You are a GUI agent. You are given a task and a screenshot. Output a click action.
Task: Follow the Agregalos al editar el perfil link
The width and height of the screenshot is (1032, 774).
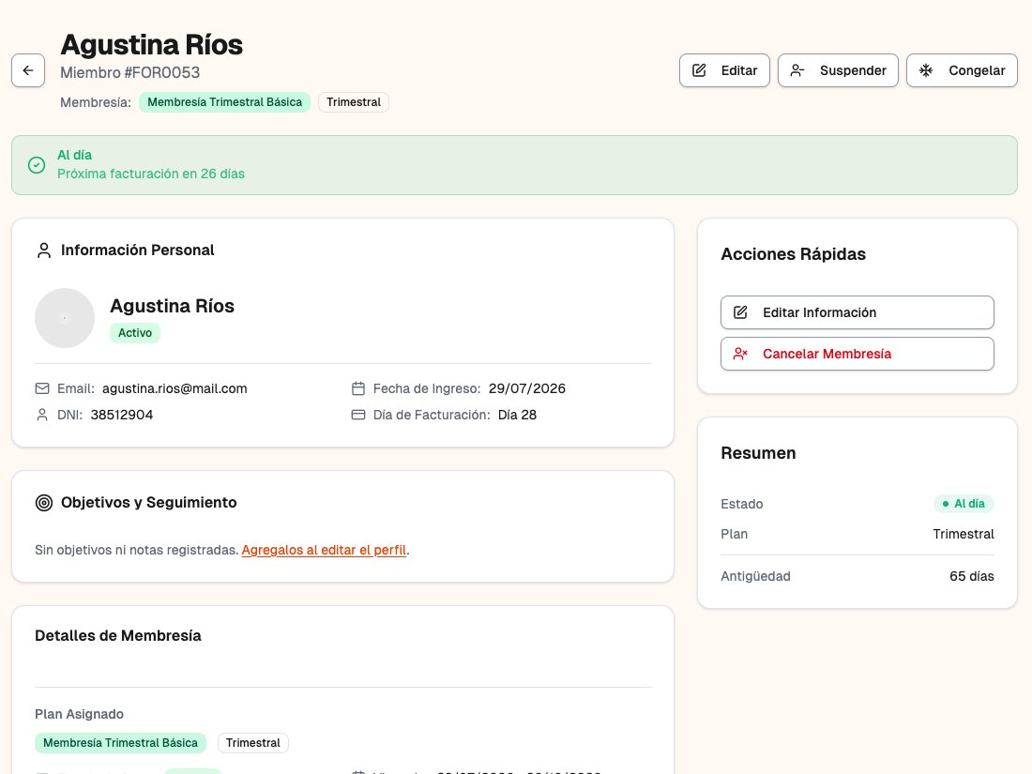[324, 550]
